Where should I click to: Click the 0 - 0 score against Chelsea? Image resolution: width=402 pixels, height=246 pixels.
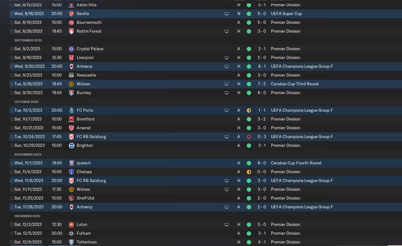pyautogui.click(x=262, y=172)
